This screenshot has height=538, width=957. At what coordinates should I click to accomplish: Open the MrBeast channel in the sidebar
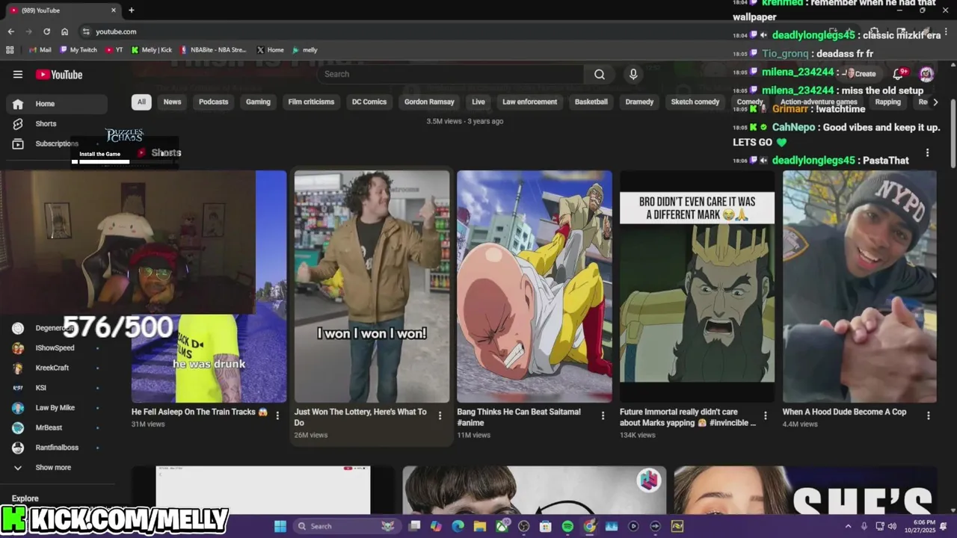coord(57,427)
